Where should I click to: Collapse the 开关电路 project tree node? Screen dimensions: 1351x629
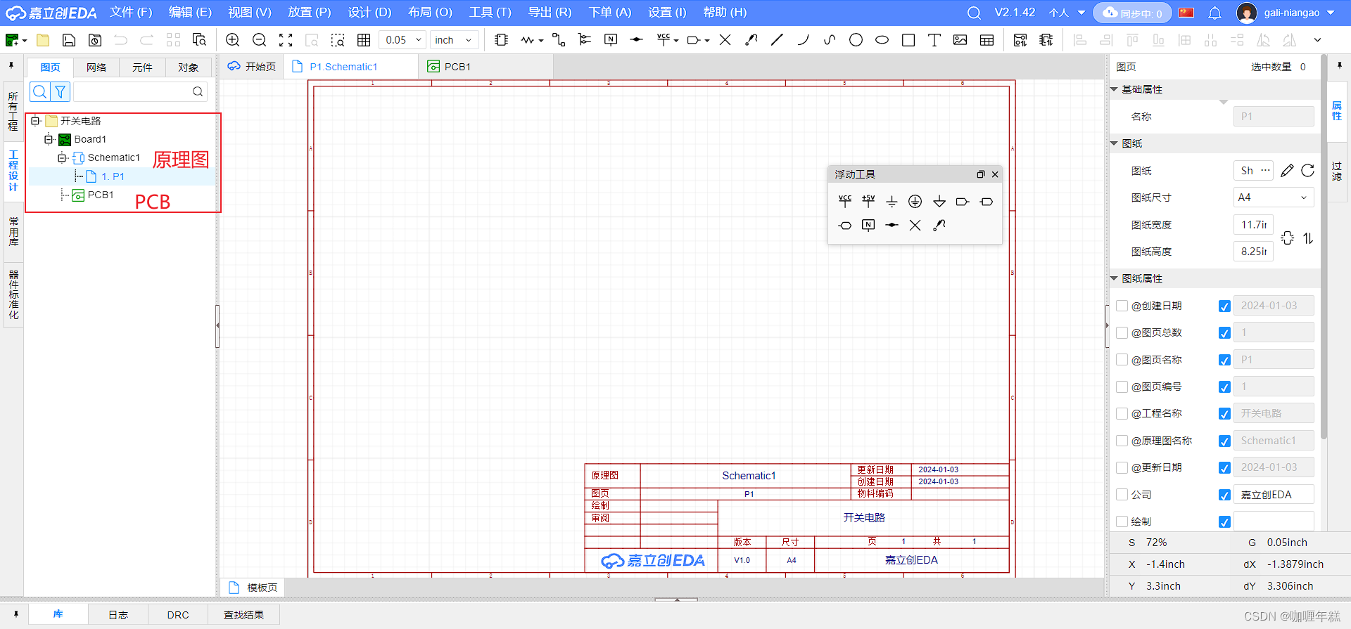35,121
